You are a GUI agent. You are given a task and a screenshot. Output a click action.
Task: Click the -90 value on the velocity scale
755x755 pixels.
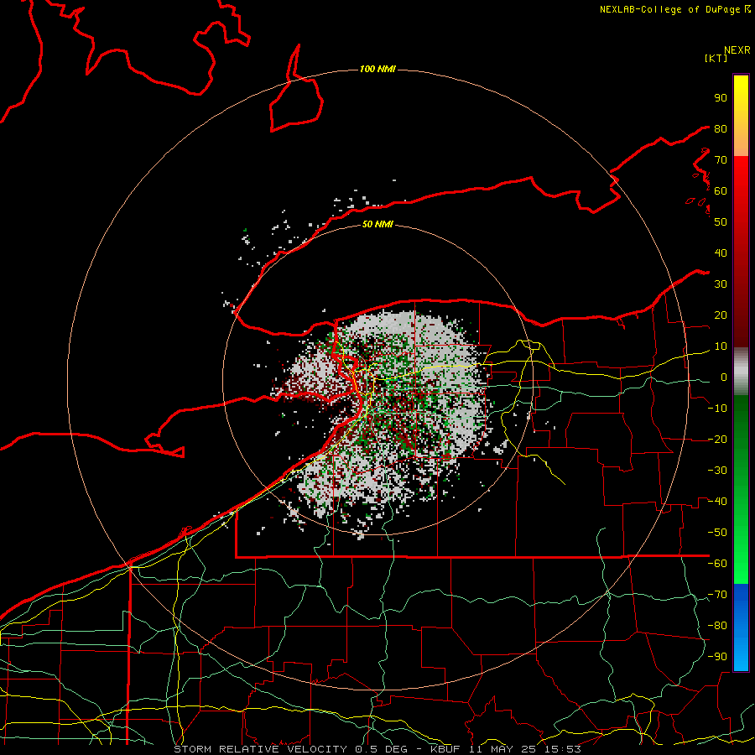tap(717, 657)
